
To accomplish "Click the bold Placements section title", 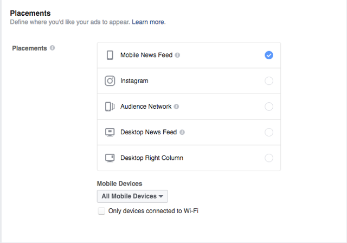I will pyautogui.click(x=30, y=13).
